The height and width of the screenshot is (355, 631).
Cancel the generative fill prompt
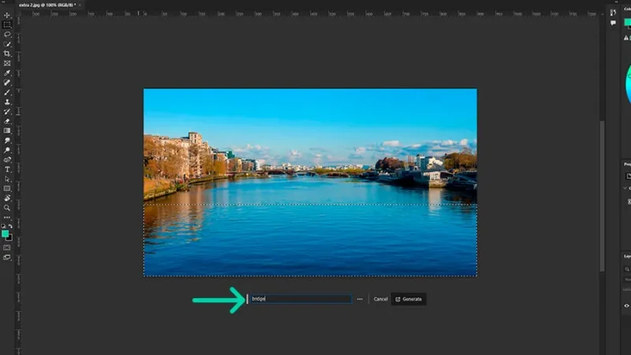click(x=380, y=299)
